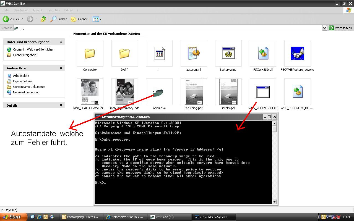The width and height of the screenshot is (354, 221).
Task: Open Suchen search in the toolbar
Action: pos(59,19)
